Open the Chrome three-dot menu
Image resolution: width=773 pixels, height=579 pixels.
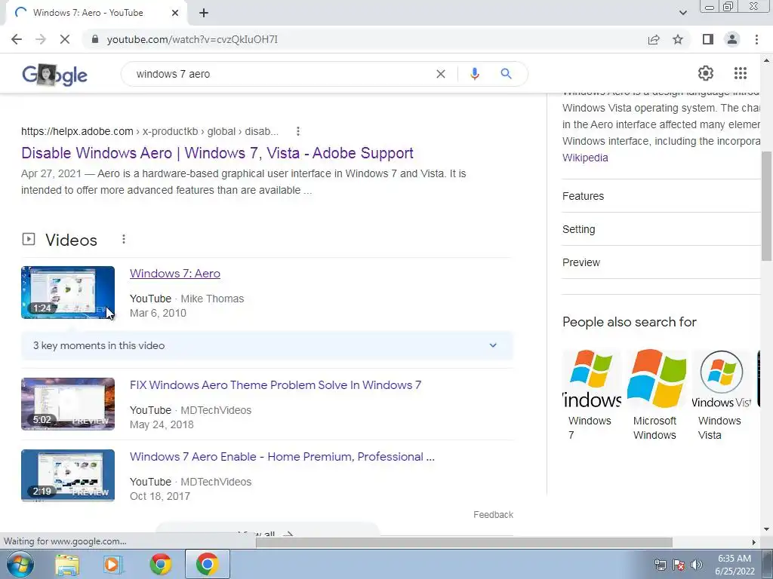[756, 39]
